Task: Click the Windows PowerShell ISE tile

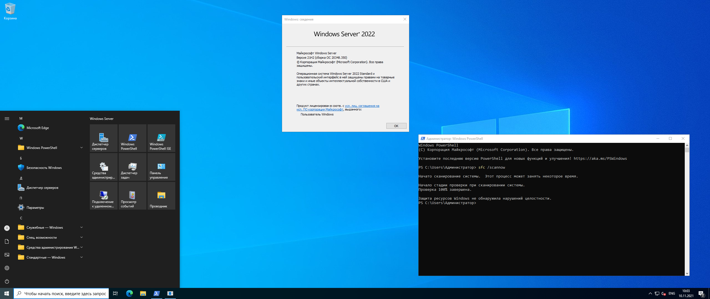Action: tap(161, 138)
